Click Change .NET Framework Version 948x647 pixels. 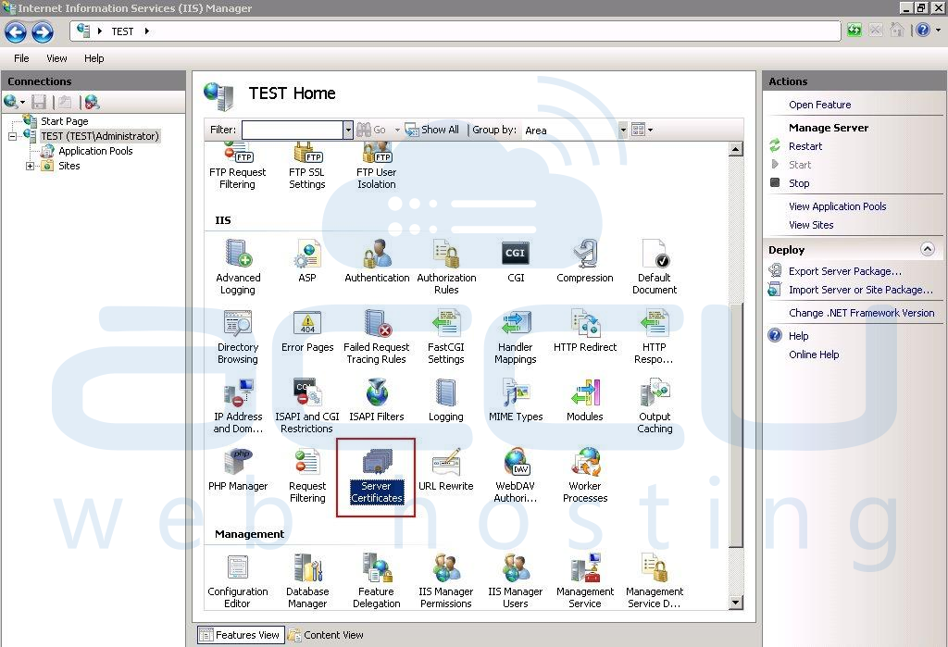coord(862,313)
